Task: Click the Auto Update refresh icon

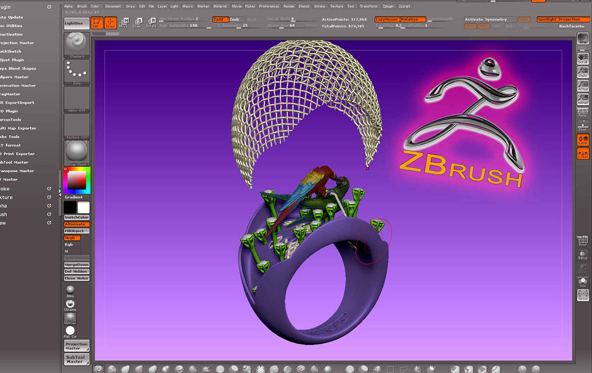Action: [49, 7]
